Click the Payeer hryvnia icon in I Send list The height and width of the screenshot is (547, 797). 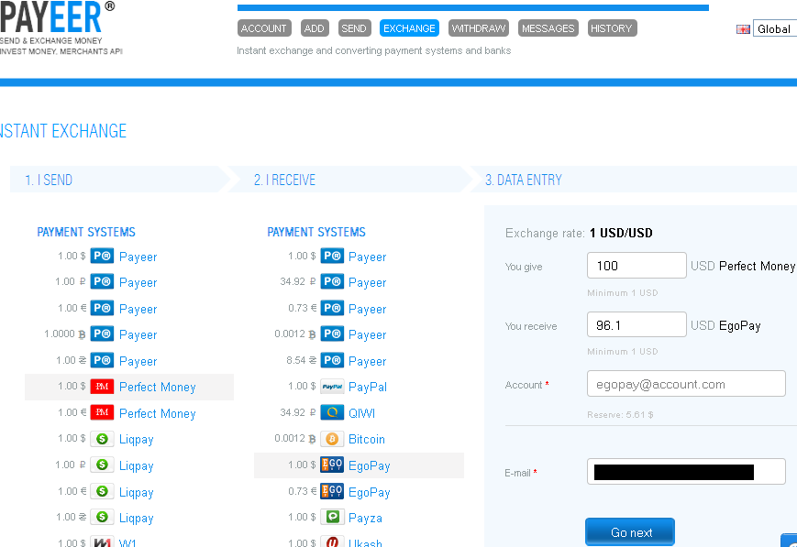102,361
